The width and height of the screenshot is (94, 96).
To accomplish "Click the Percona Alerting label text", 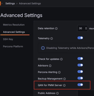I will pos(48,72).
